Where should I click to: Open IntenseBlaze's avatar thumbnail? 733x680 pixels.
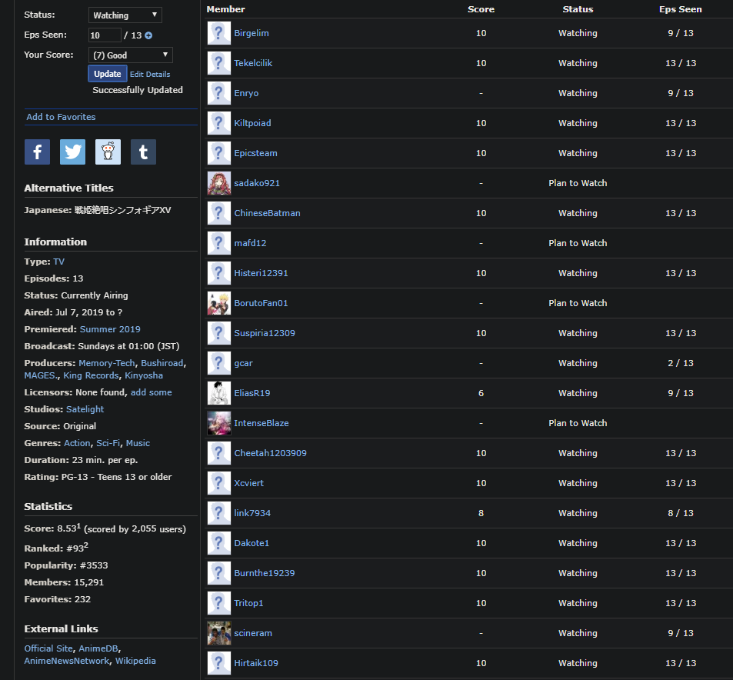point(218,423)
